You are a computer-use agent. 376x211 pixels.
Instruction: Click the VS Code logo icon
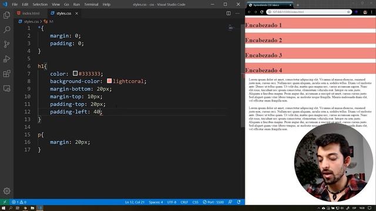point(5,4)
